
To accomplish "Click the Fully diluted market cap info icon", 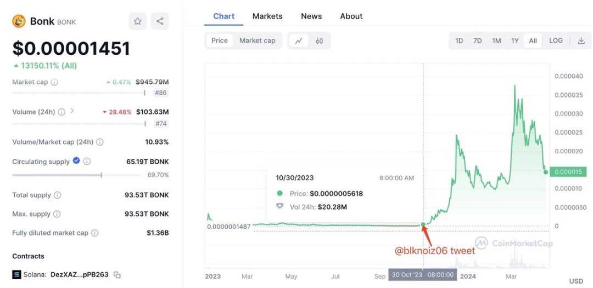I will click(x=95, y=233).
